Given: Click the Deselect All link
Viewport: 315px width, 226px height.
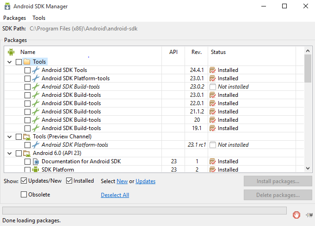Looking at the screenshot, I should click(x=115, y=195).
